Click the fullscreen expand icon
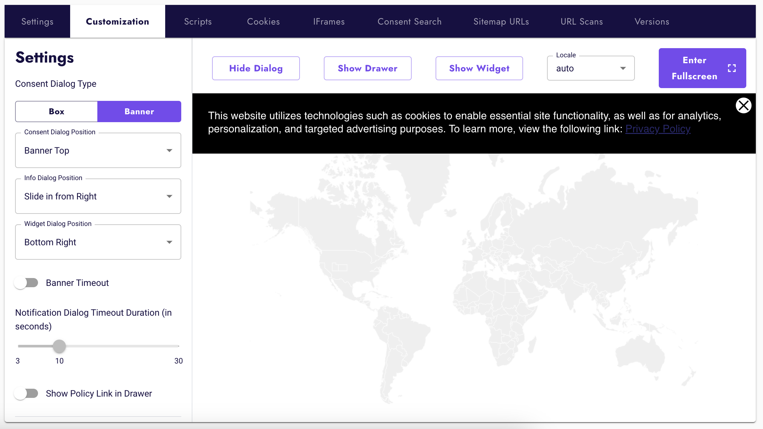The image size is (763, 429). [x=731, y=68]
